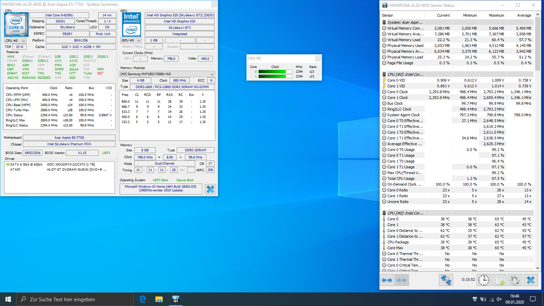
Task: Click the Minimum column header
Action: [x=465, y=15]
